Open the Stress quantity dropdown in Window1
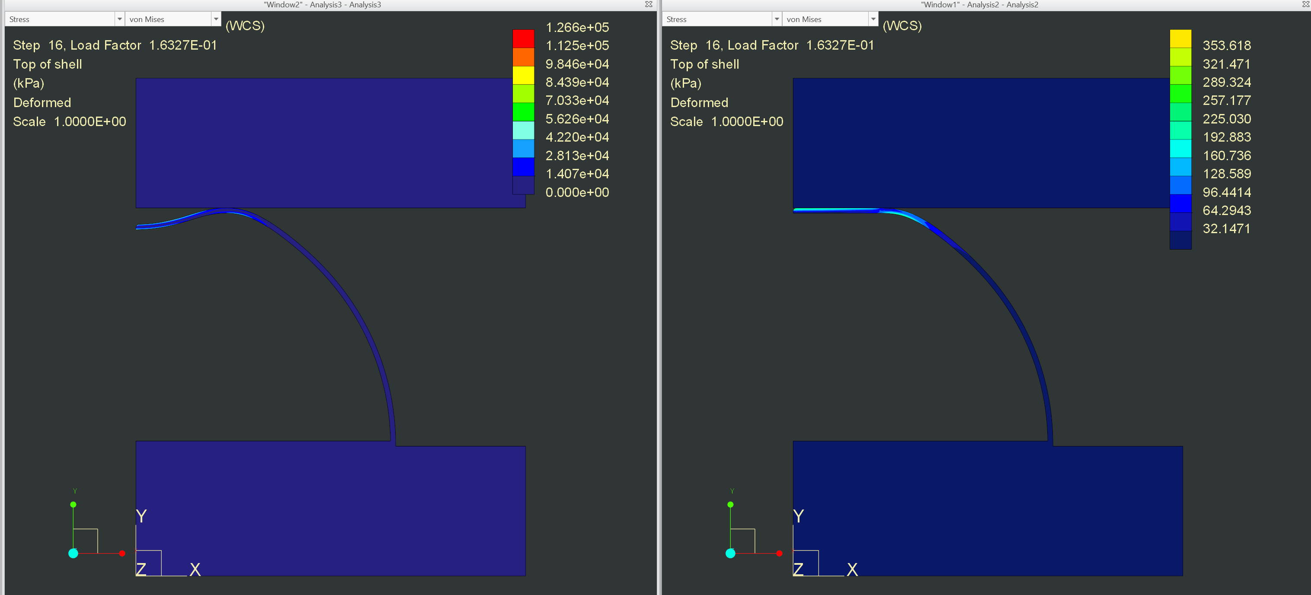Screen dimensions: 1311x595 [777, 19]
